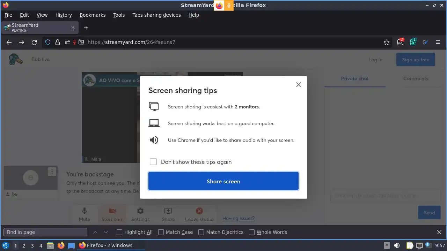Open the Tabs sharing devices menu

click(x=156, y=15)
